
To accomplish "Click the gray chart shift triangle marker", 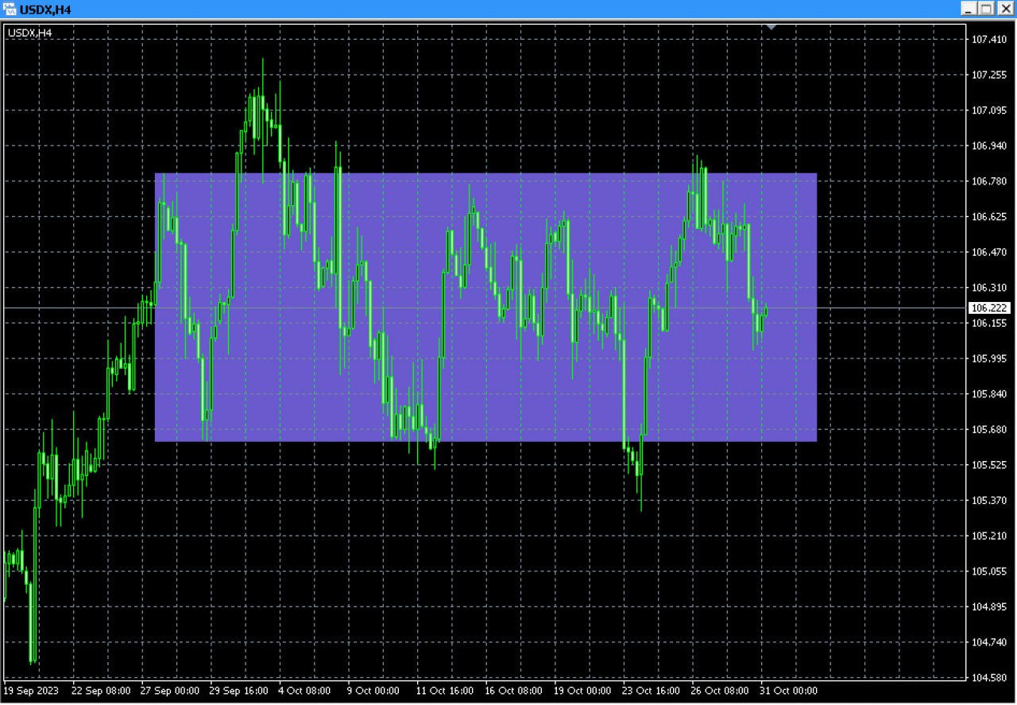I will (x=770, y=27).
